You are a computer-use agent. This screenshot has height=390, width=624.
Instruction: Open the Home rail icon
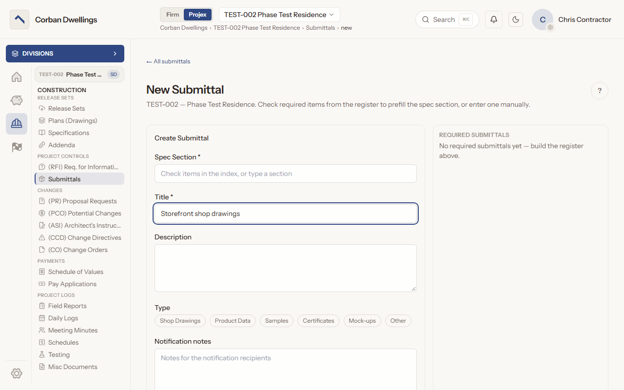pyautogui.click(x=17, y=77)
